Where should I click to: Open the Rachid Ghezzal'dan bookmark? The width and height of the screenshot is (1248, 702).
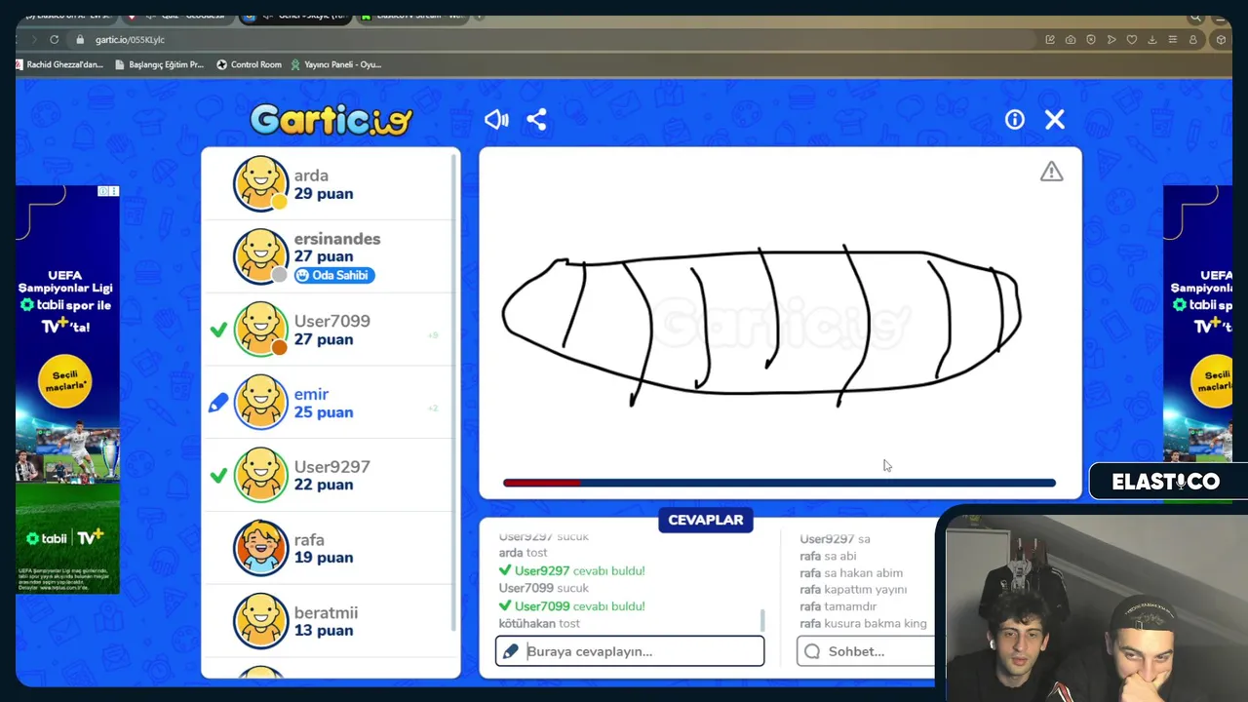[59, 64]
